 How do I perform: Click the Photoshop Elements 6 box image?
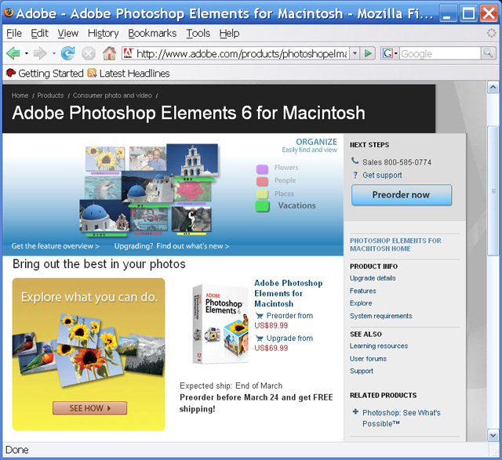[220, 324]
